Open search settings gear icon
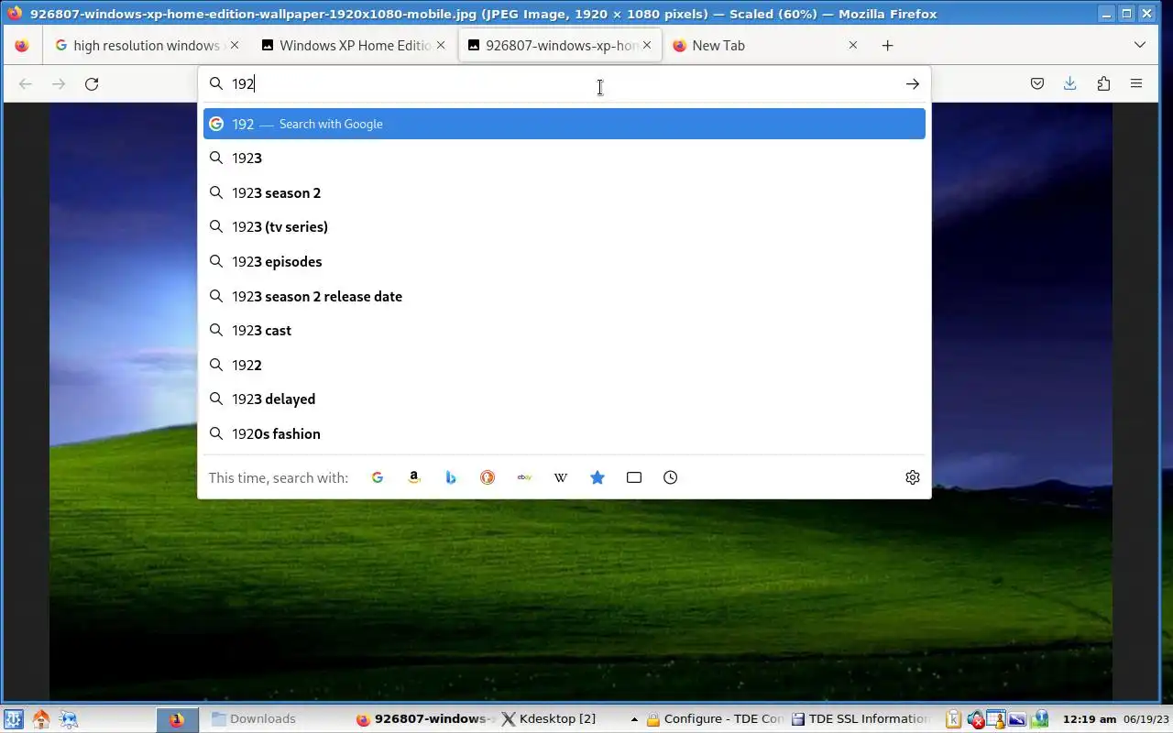This screenshot has width=1173, height=733. 913,477
